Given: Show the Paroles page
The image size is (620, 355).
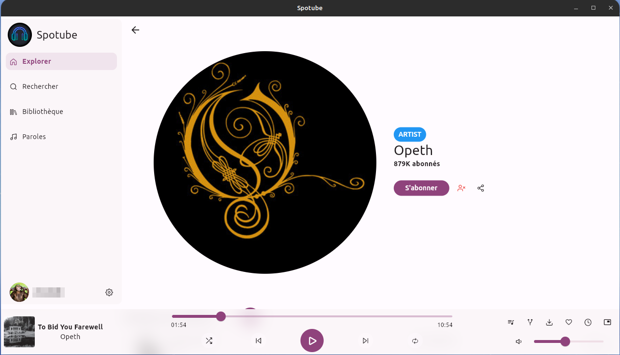Looking at the screenshot, I should (x=34, y=137).
